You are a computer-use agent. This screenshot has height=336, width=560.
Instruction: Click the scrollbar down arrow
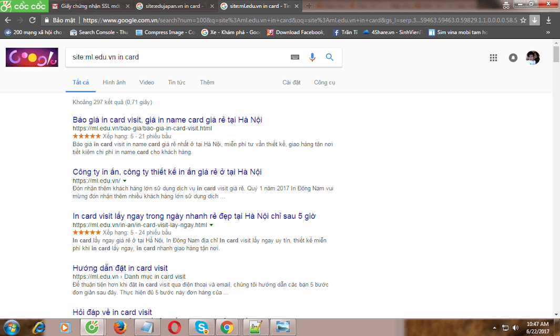pos(556,314)
